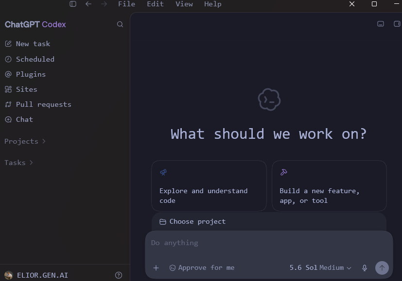Click the New task pencil icon
The image size is (402, 281).
click(x=8, y=44)
